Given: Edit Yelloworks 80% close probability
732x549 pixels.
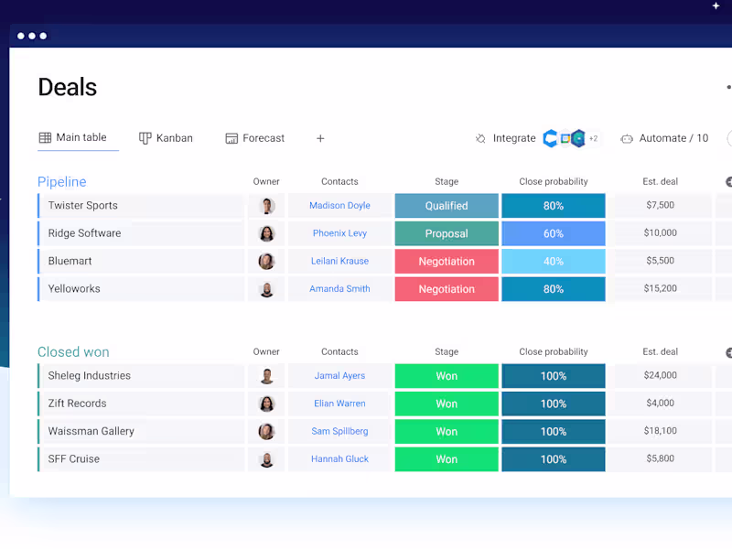Looking at the screenshot, I should (x=554, y=289).
